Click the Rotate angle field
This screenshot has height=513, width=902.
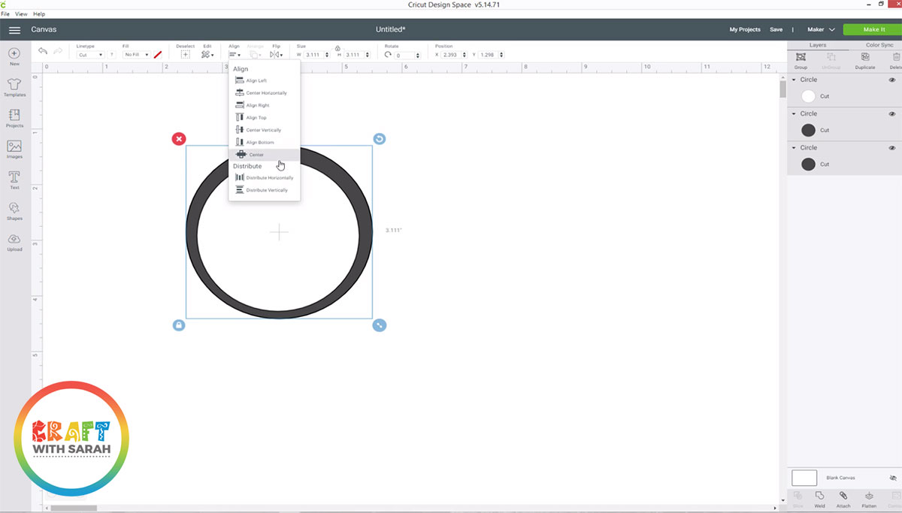[405, 55]
